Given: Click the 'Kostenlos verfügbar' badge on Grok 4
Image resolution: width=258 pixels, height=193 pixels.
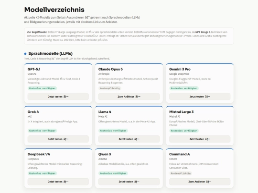Looking at the screenshot, I should coord(43,131).
